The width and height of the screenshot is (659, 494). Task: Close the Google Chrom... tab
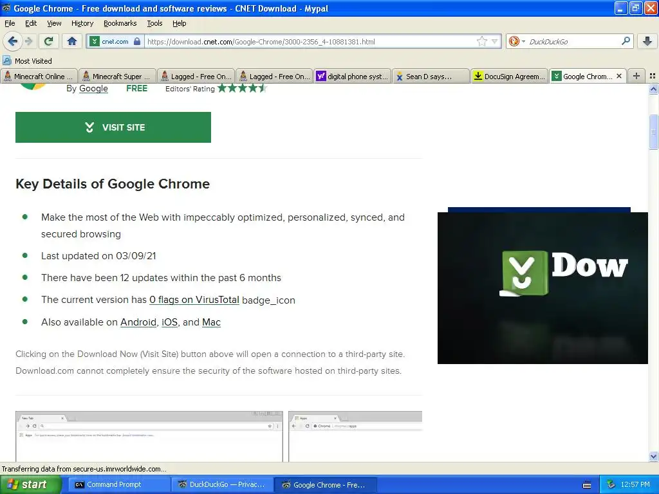[x=618, y=76]
